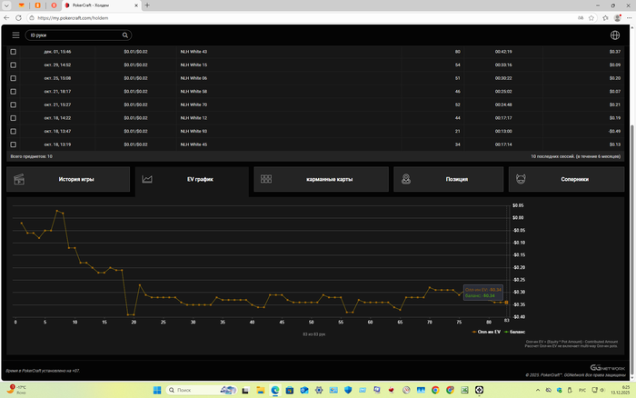
Task: Switch to EV график tab
Action: (x=192, y=180)
